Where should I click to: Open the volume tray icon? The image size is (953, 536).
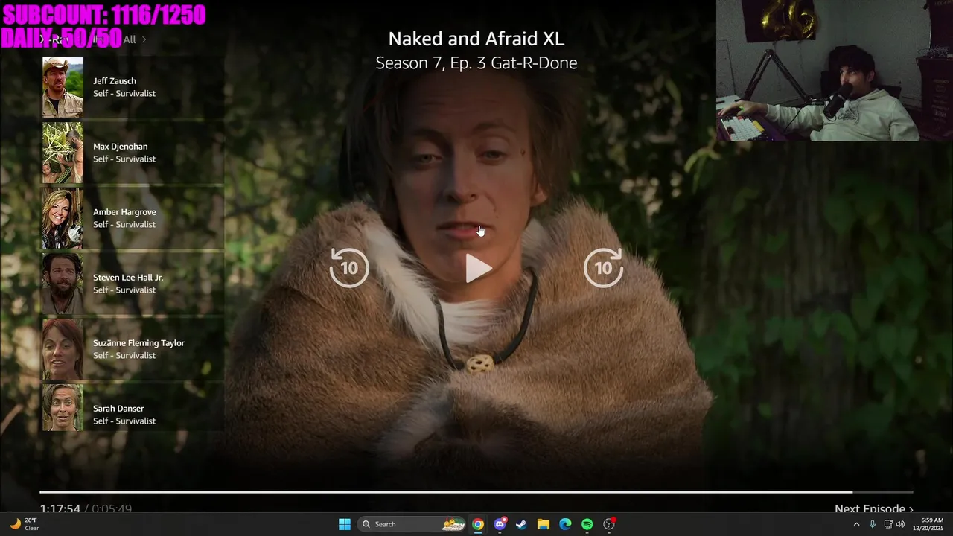tap(900, 524)
